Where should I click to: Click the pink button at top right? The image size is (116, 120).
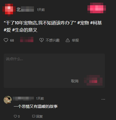pyautogui.click(x=97, y=8)
